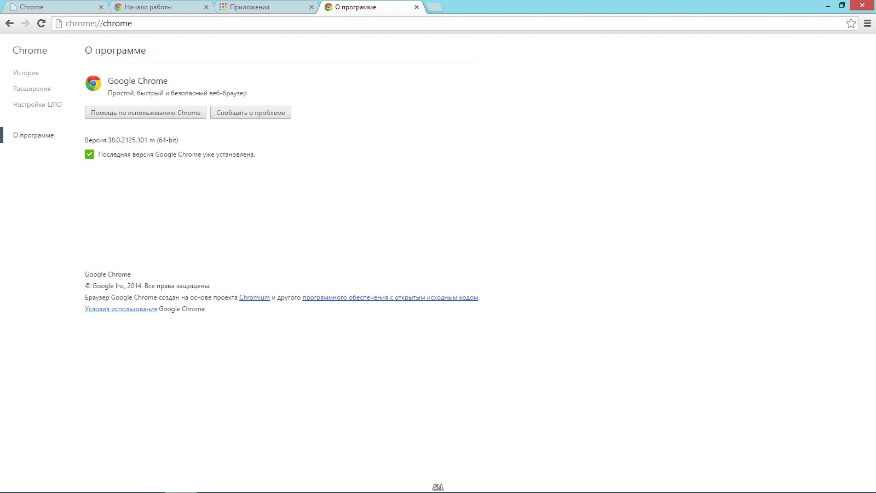The image size is (876, 493).
Task: Click the forward navigation arrow
Action: coord(25,23)
